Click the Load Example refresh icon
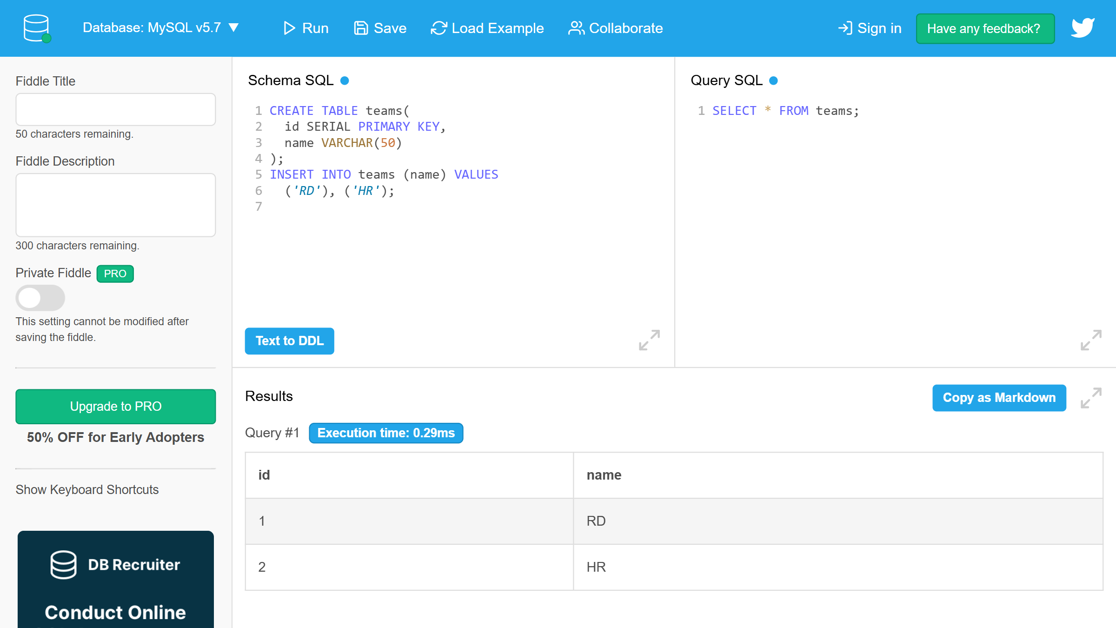 point(438,28)
